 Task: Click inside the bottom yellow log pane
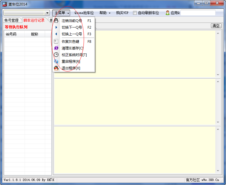pos(135,150)
